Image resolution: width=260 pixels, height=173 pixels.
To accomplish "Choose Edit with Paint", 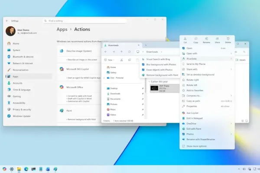I will coord(207,129).
